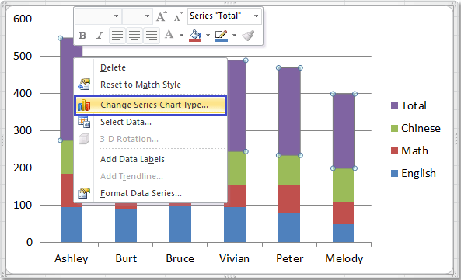Click Peter's purple Total bar segment

(289, 112)
